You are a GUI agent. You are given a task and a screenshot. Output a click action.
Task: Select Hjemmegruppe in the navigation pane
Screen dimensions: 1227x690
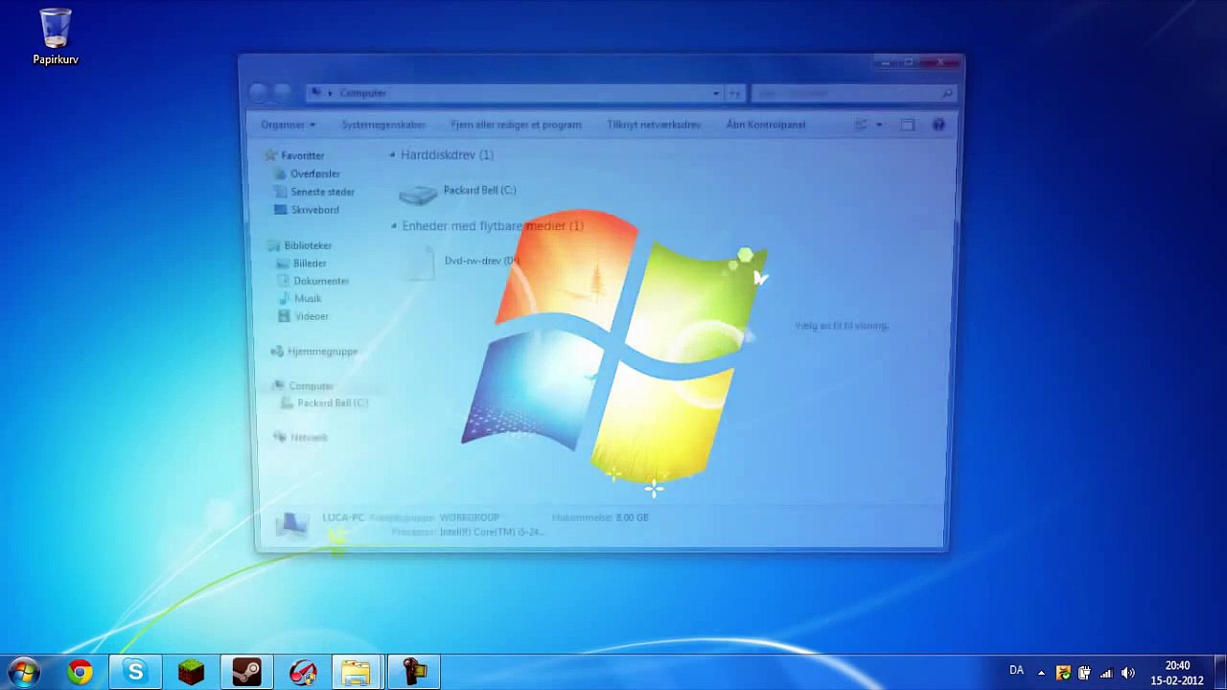(322, 352)
